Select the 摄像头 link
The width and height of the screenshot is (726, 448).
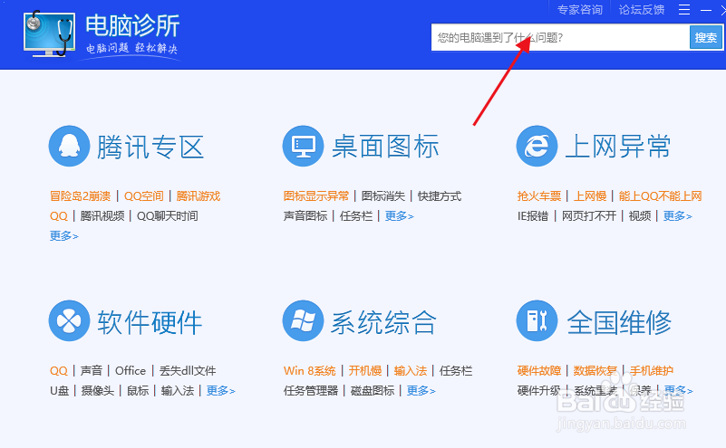(x=98, y=391)
